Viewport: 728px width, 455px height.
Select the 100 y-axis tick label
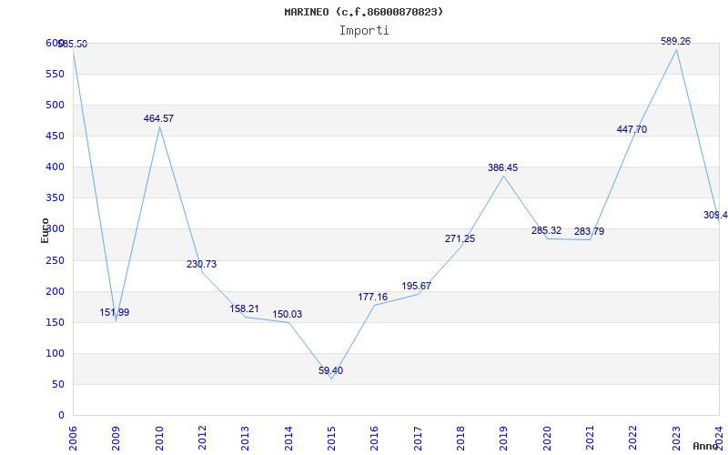55,353
